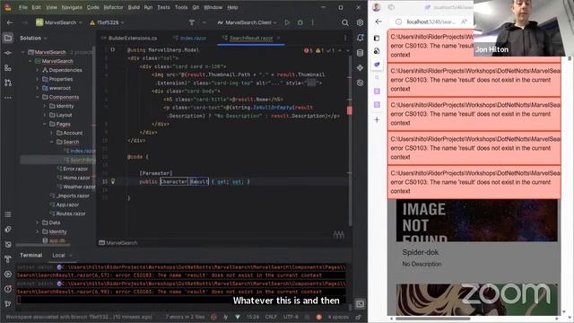Viewport: 574px width, 323px height.
Task: Click the terminal input cursor line
Action: click(x=181, y=300)
